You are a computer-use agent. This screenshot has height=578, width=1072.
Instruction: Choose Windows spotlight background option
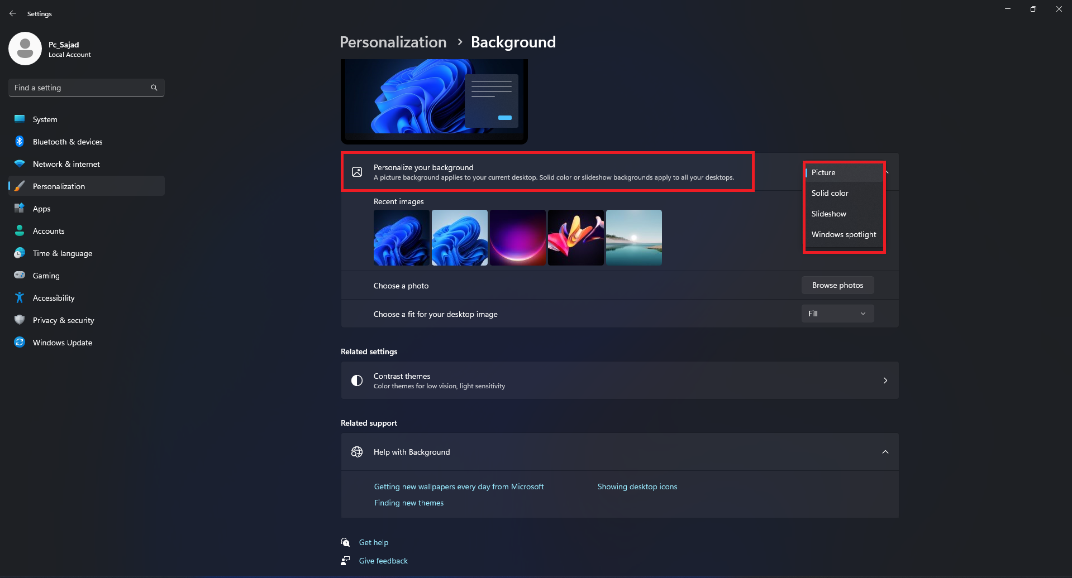(844, 234)
